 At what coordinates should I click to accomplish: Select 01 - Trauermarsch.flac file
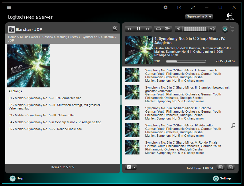coord(45,98)
